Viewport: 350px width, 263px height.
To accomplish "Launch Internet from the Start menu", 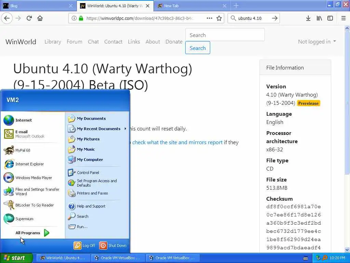I will pyautogui.click(x=32, y=120).
